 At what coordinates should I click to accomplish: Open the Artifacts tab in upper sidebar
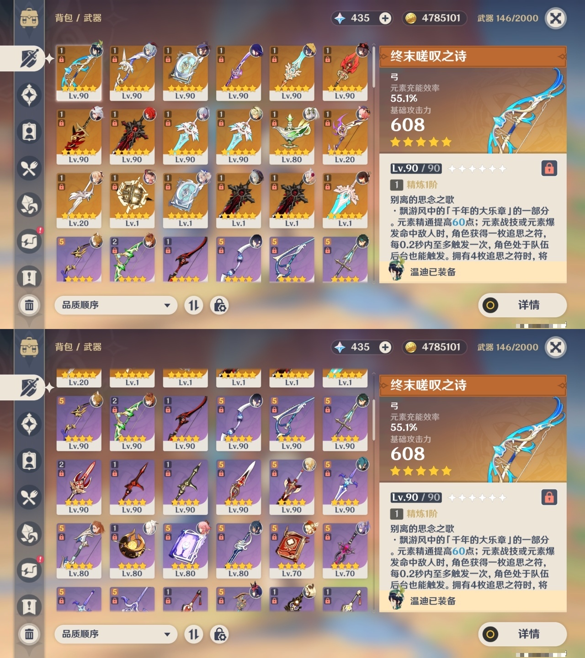[x=29, y=95]
